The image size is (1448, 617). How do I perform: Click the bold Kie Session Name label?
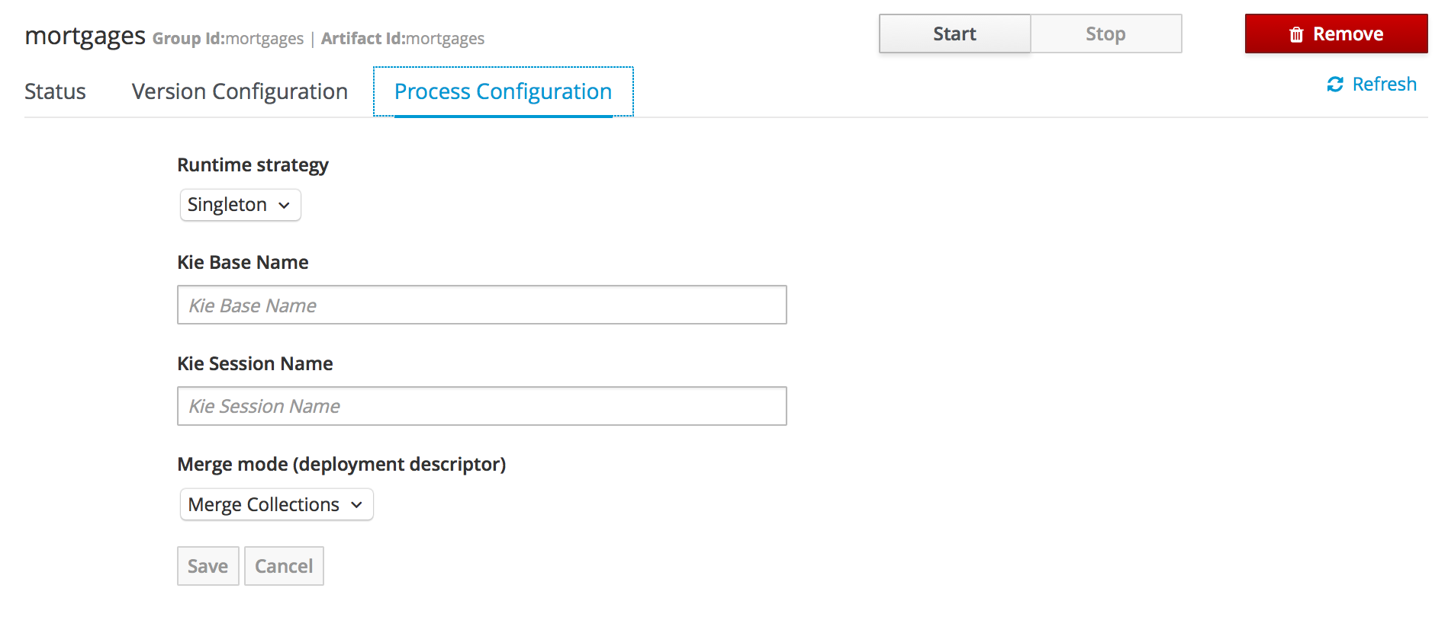click(x=255, y=364)
